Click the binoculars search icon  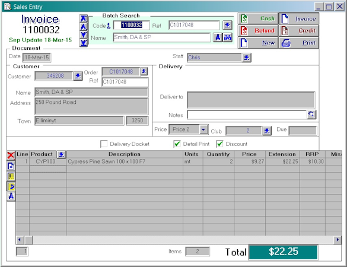(228, 37)
